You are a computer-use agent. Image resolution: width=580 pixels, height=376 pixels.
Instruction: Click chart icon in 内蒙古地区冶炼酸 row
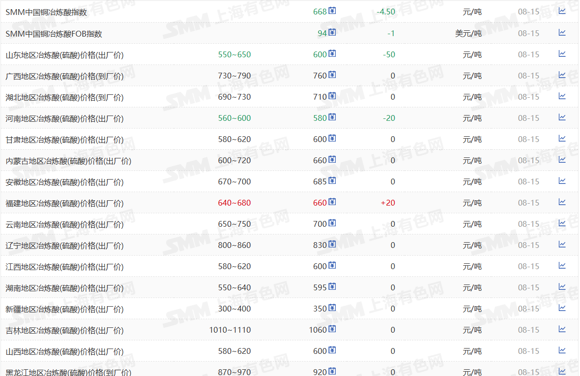(562, 159)
